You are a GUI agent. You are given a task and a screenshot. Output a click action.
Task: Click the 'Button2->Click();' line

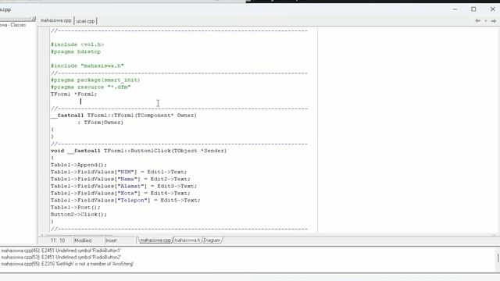point(79,215)
